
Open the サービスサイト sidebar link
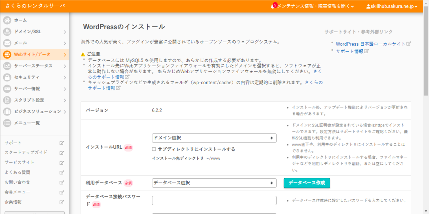coord(20,163)
